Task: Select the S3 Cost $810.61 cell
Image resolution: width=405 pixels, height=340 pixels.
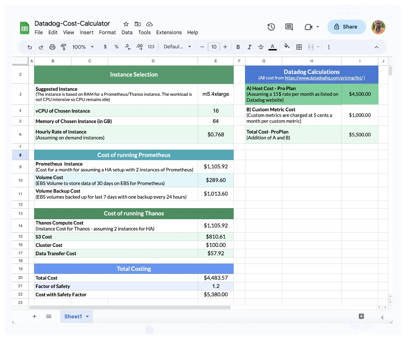Action: [x=216, y=237]
